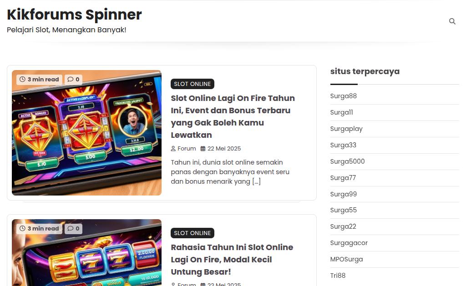Open the second post's 777 slot thumbnail
This screenshot has height=286, width=466.
(x=87, y=253)
